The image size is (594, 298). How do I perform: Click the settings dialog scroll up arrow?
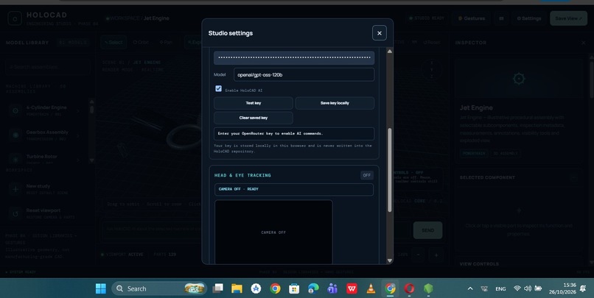point(389,52)
